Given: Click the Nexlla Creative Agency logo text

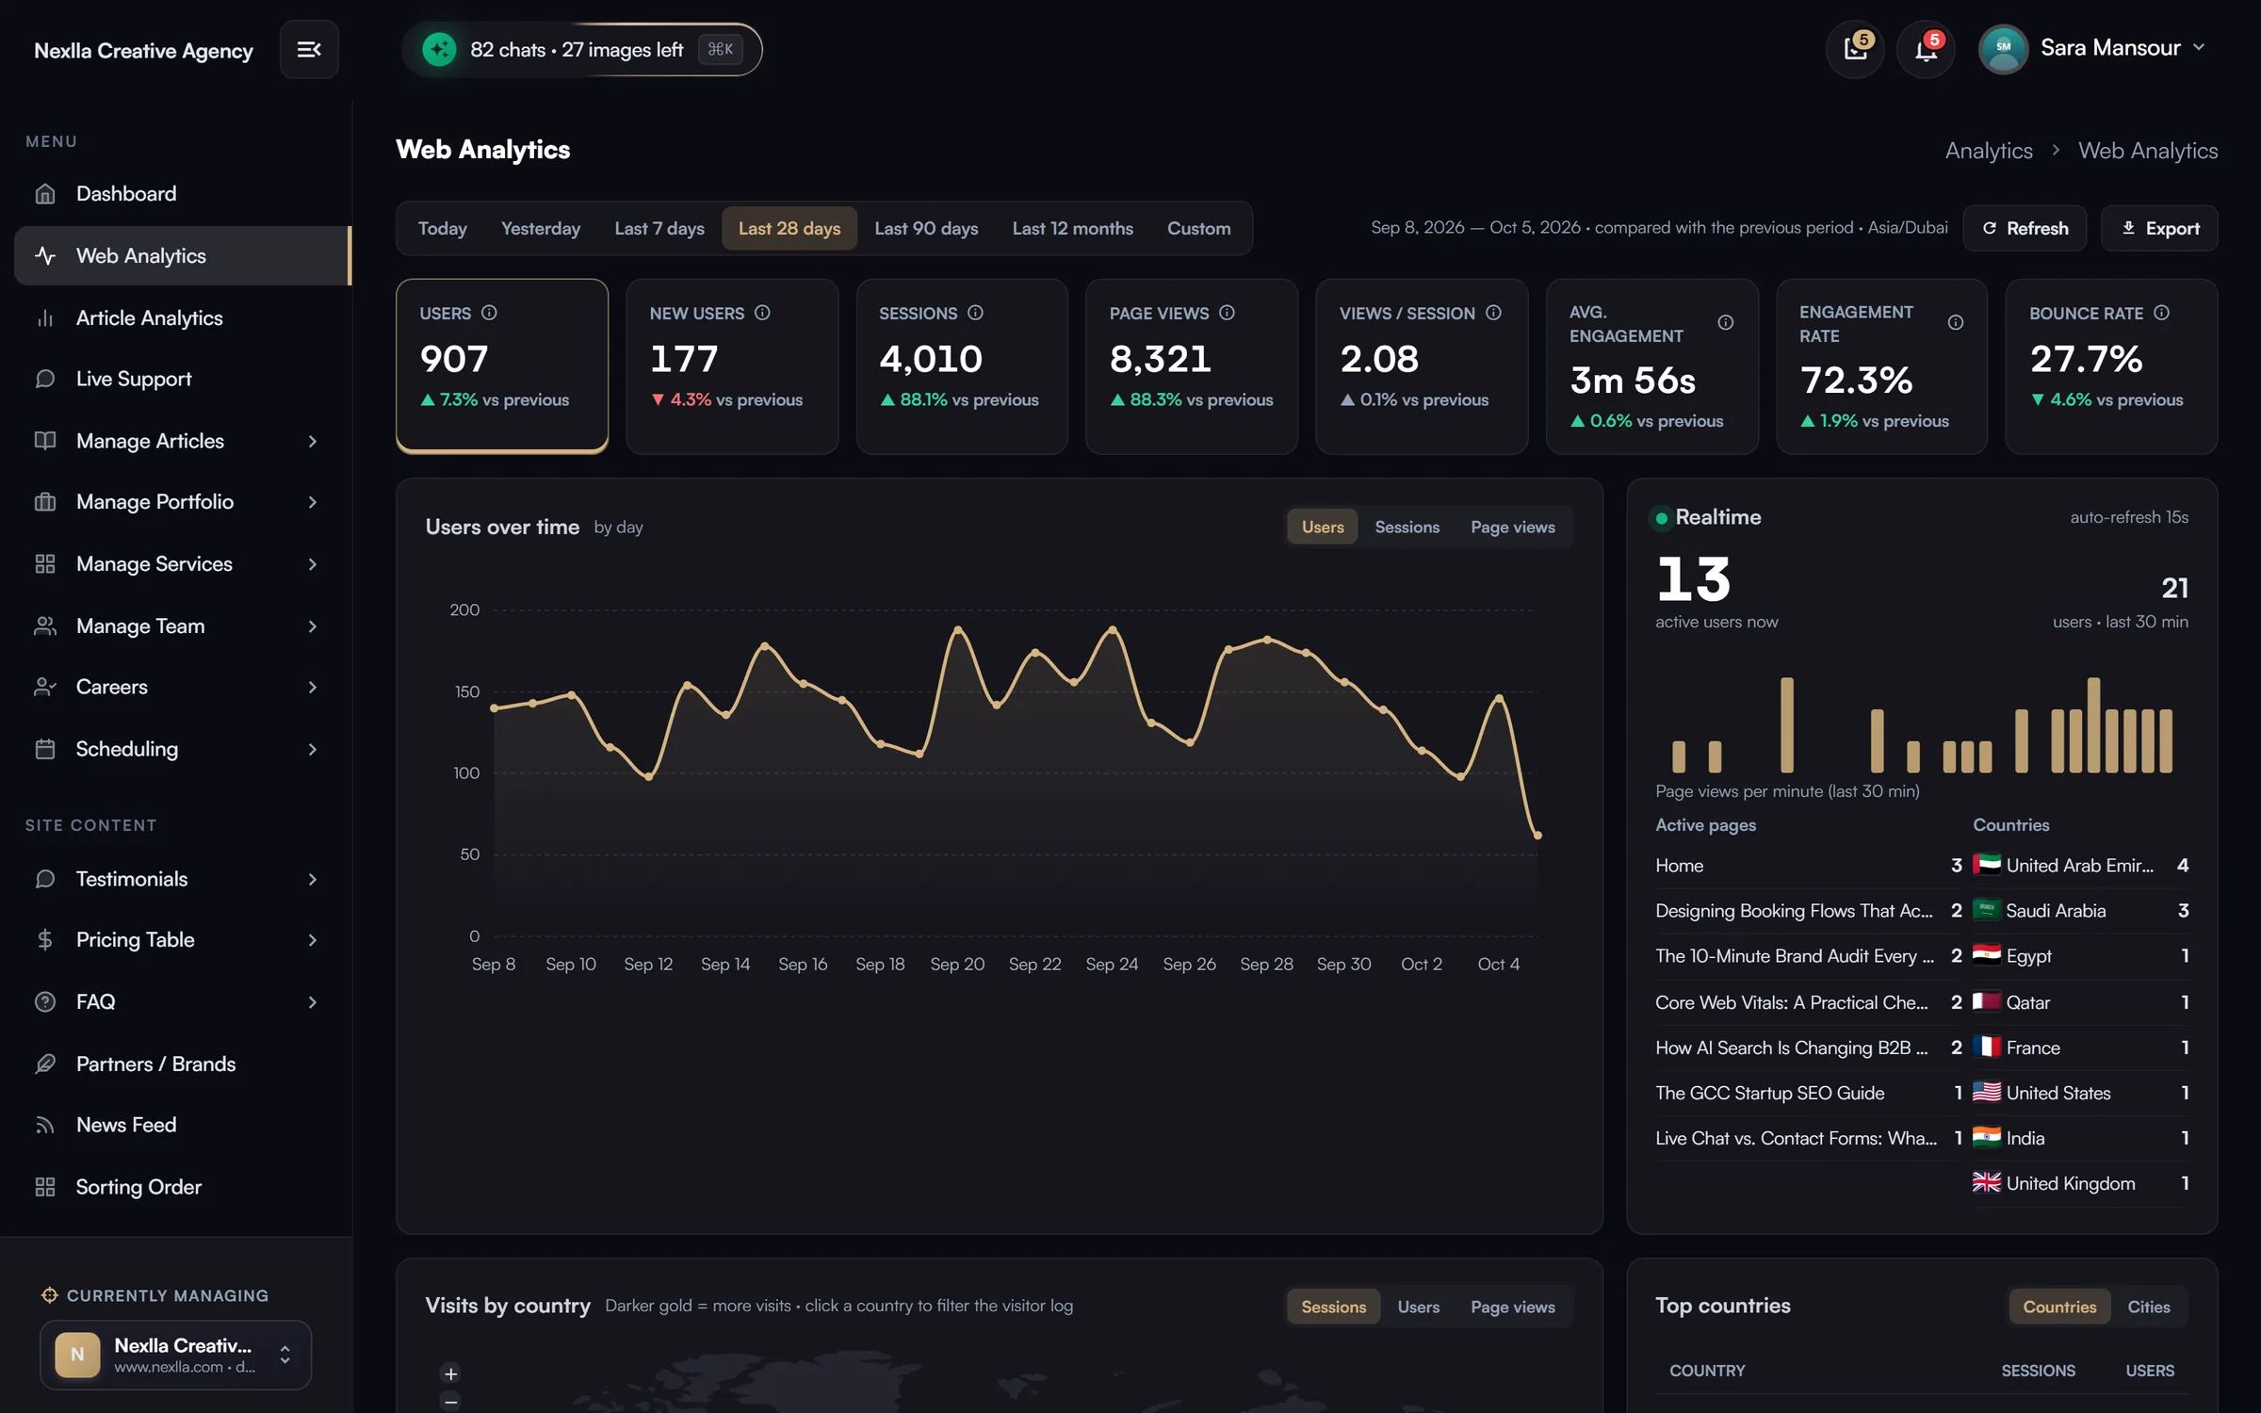Looking at the screenshot, I should (143, 51).
